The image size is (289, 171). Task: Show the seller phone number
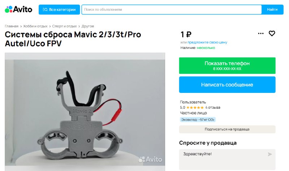tap(227, 66)
